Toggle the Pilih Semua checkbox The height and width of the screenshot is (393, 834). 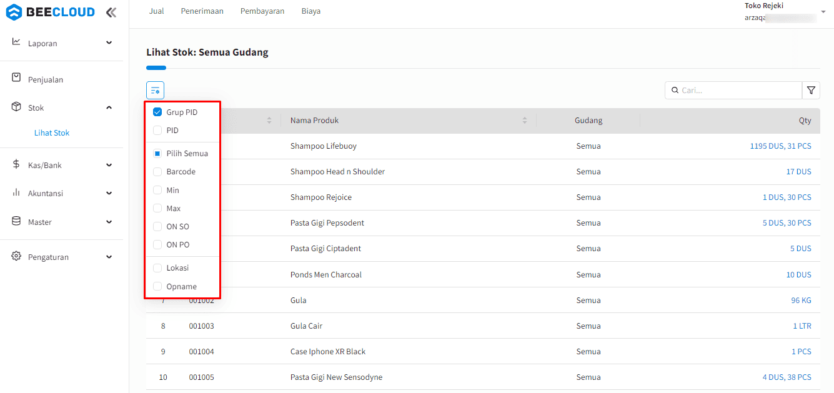(157, 153)
